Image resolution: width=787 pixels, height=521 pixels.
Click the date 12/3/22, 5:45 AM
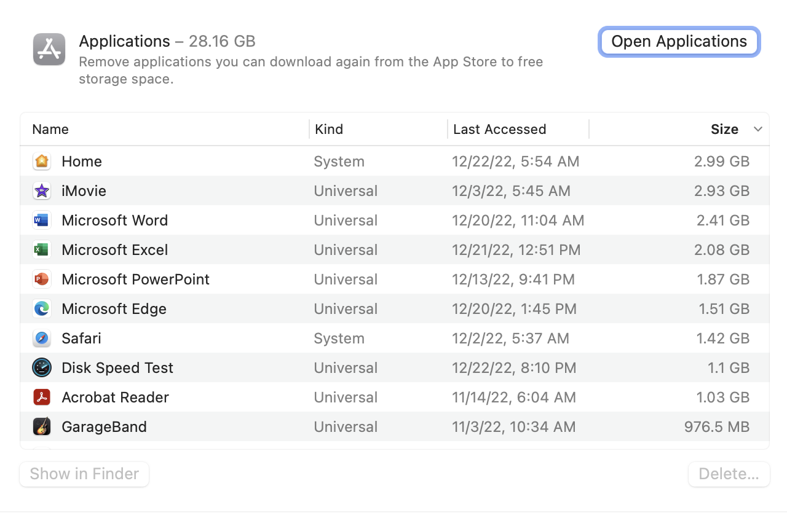(511, 191)
